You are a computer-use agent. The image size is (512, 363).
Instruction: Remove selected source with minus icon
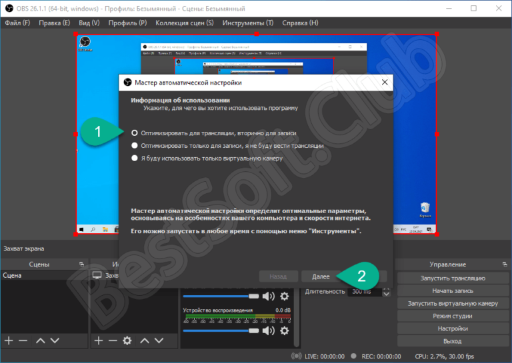click(x=113, y=341)
